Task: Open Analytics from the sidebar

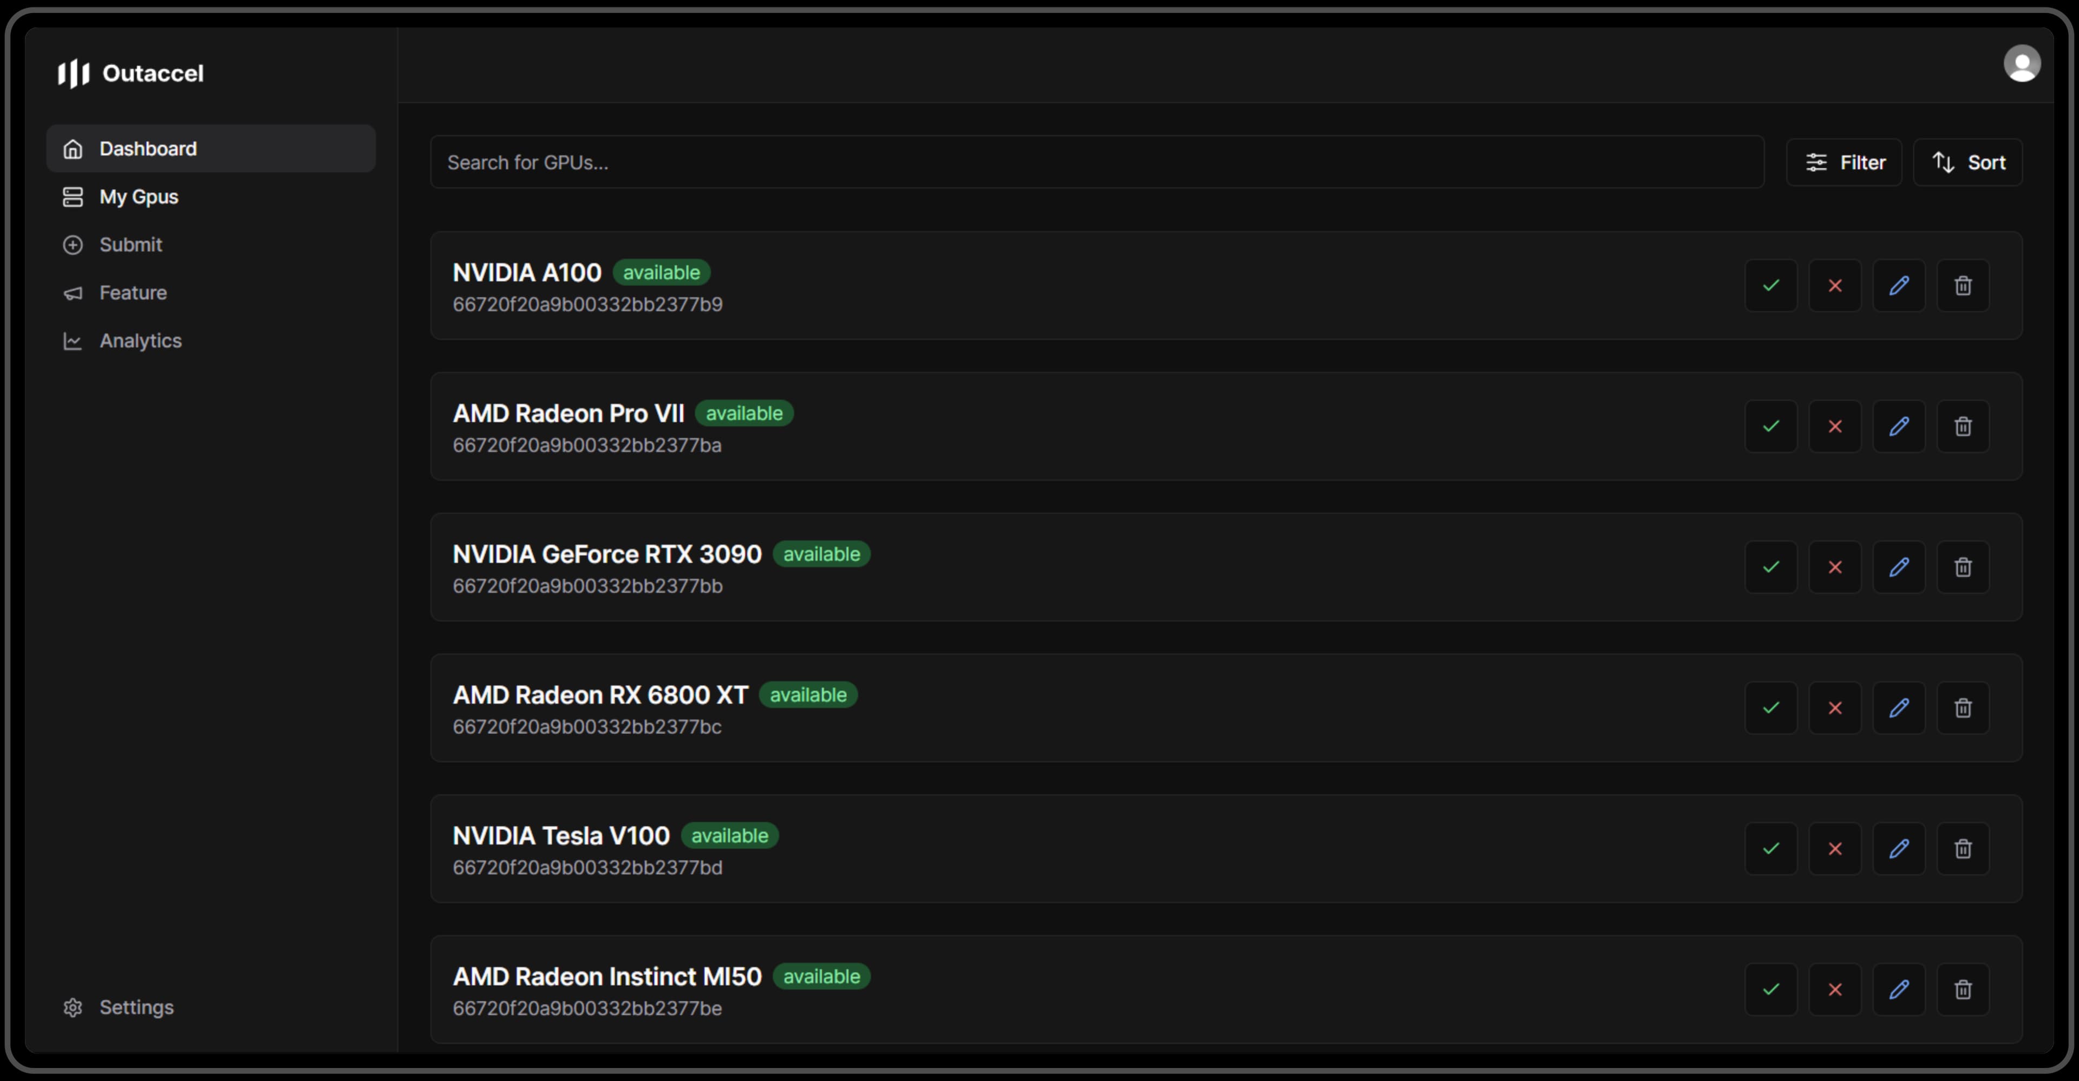Action: [211, 340]
